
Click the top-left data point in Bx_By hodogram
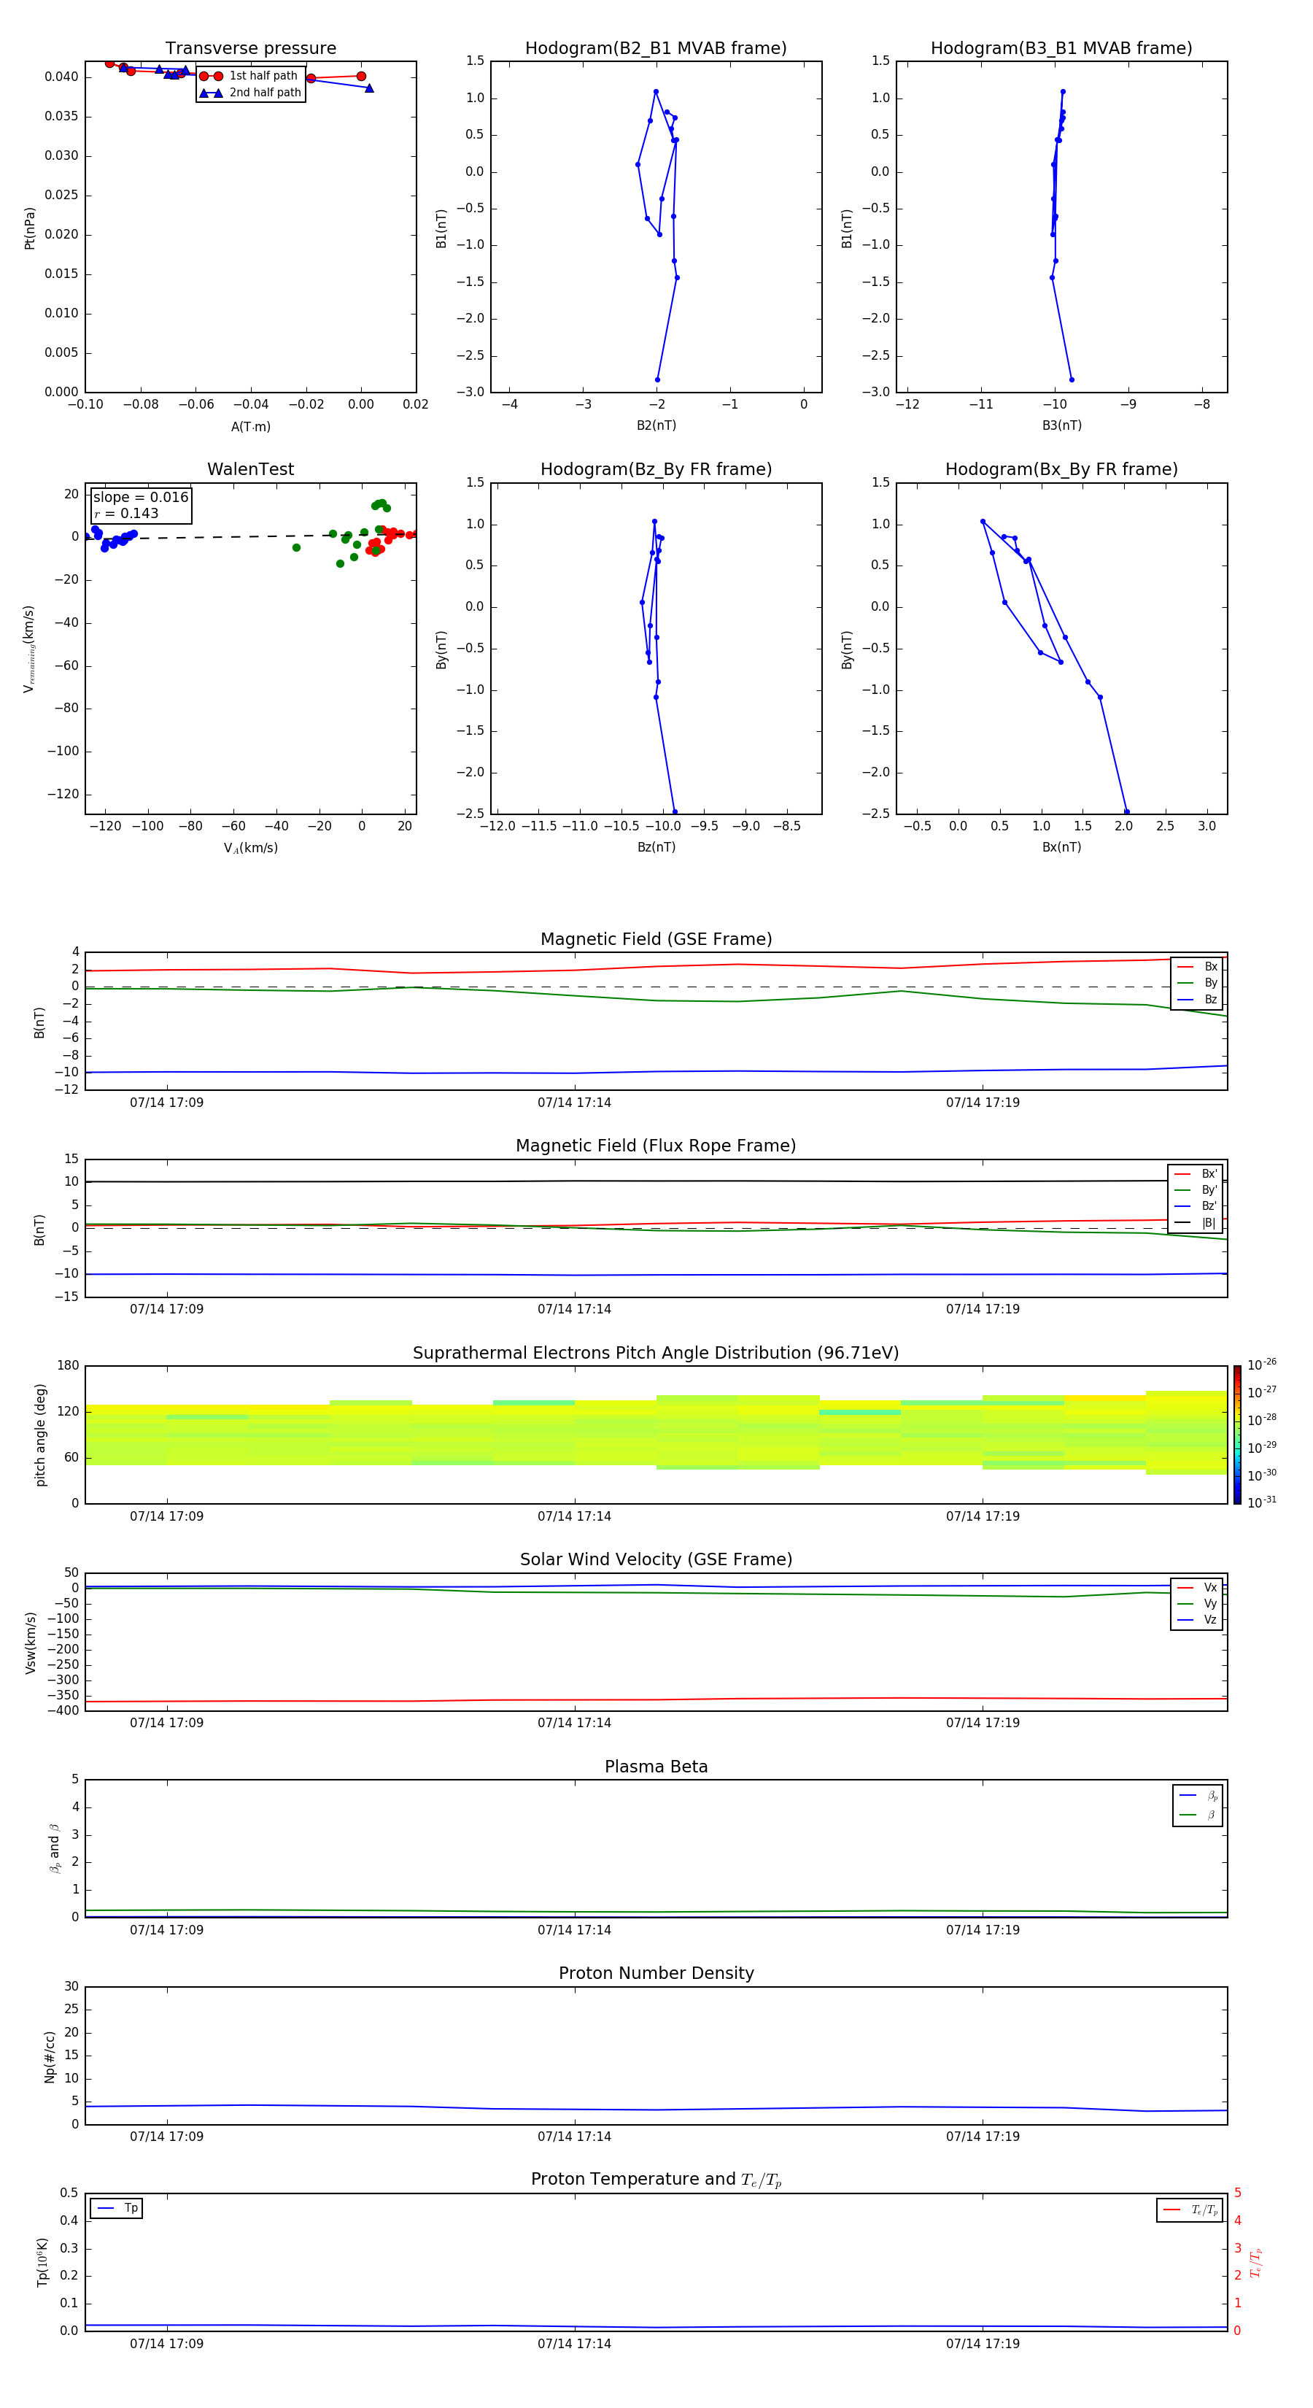point(982,522)
